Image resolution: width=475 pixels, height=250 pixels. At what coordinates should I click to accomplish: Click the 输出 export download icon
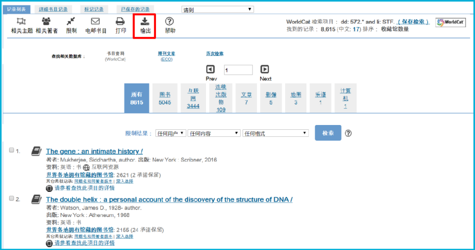click(x=145, y=21)
